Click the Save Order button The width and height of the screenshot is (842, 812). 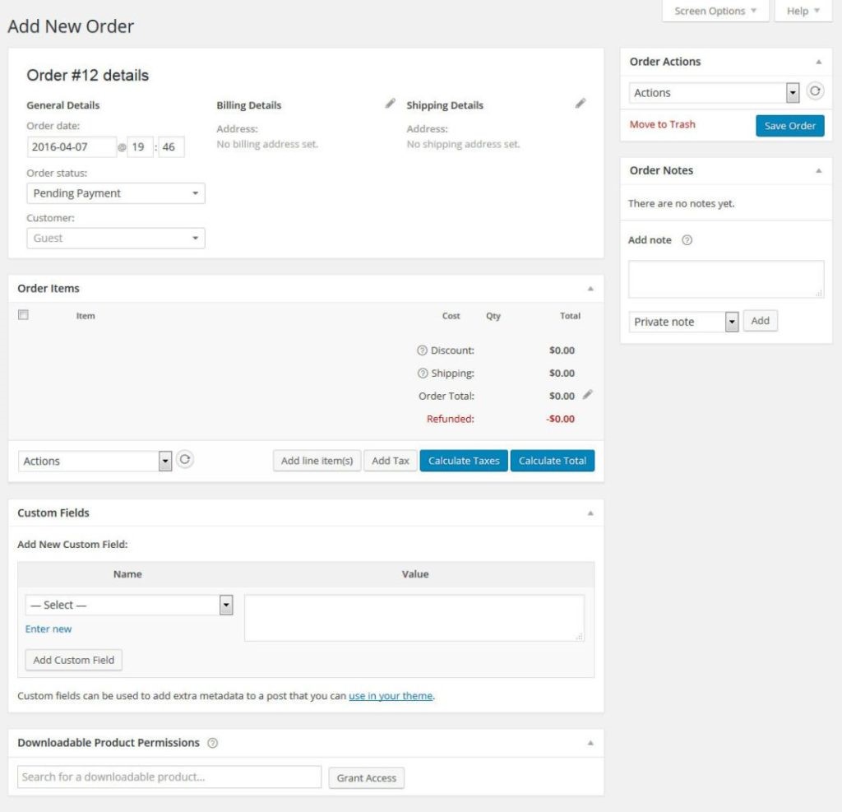click(x=789, y=126)
